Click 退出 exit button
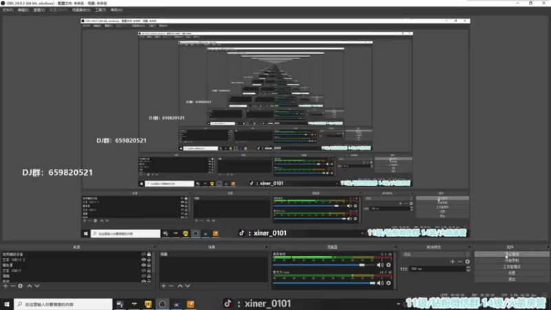The width and height of the screenshot is (551, 310). (512, 280)
